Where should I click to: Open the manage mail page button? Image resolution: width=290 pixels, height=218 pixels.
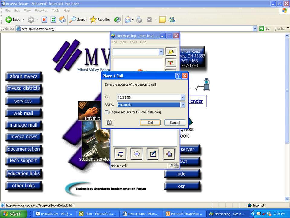tap(24, 125)
